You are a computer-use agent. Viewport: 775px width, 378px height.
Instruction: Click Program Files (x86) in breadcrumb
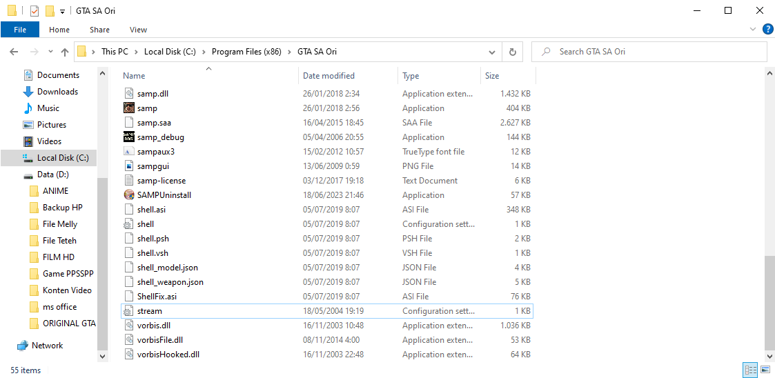(246, 51)
